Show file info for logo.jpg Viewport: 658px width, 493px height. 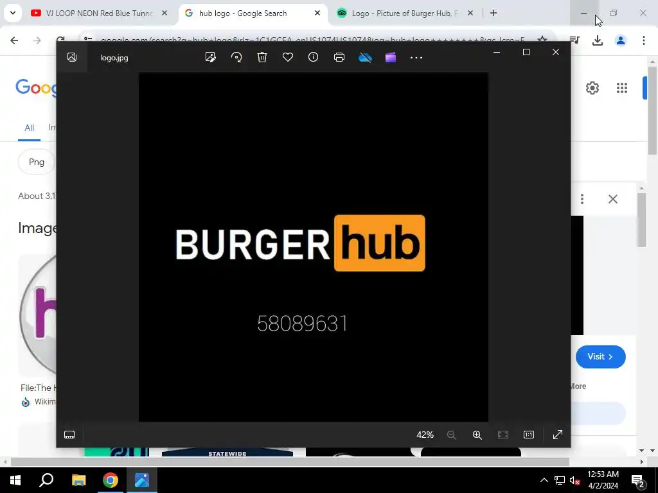click(x=313, y=57)
